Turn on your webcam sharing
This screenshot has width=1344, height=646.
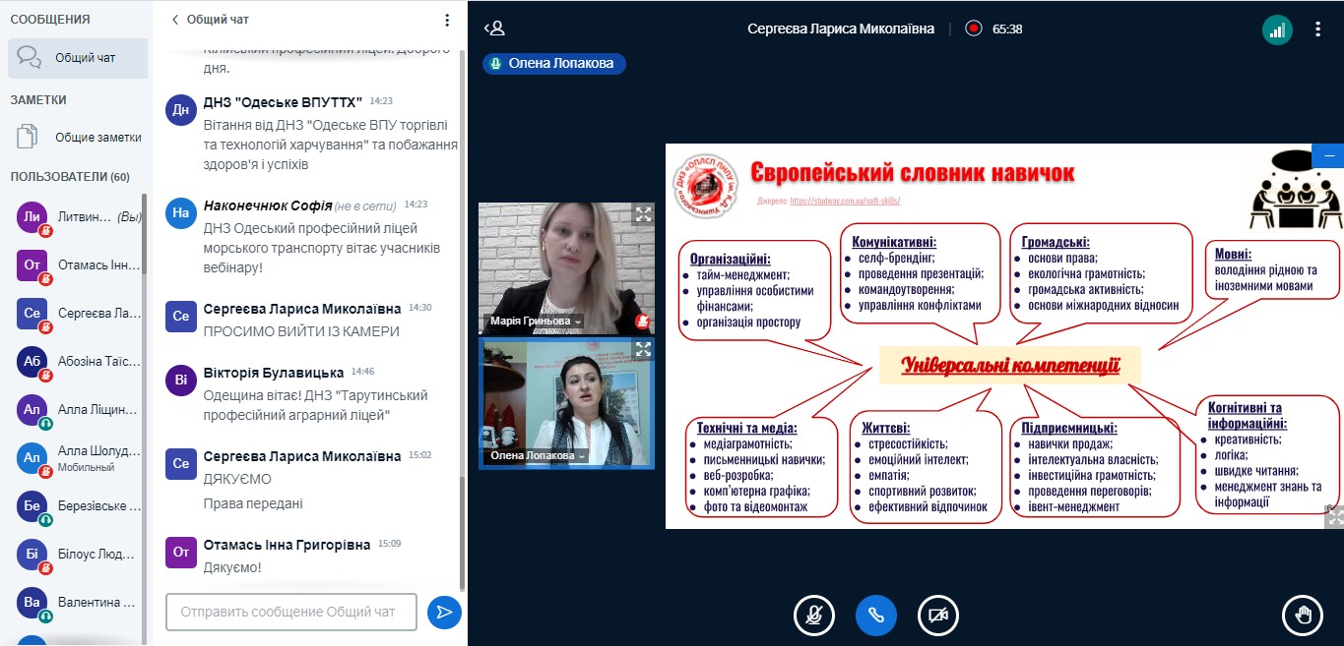pyautogui.click(x=937, y=616)
